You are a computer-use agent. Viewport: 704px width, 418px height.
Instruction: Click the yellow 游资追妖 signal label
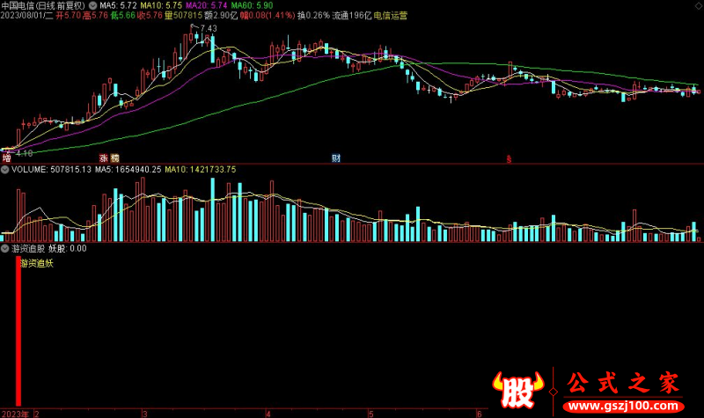coord(37,263)
